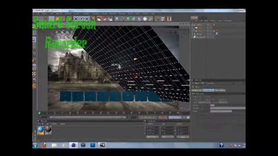Select the highlighted blue Attribute Manager tab
Viewport: 278px width, 156px height.
click(x=208, y=90)
